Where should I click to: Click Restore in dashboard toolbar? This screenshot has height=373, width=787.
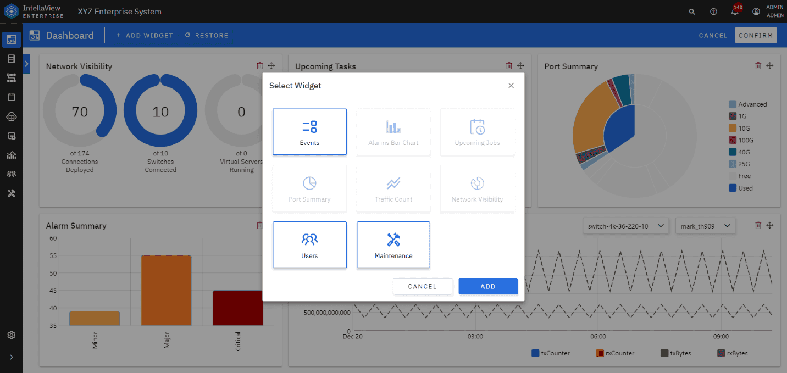click(x=207, y=36)
